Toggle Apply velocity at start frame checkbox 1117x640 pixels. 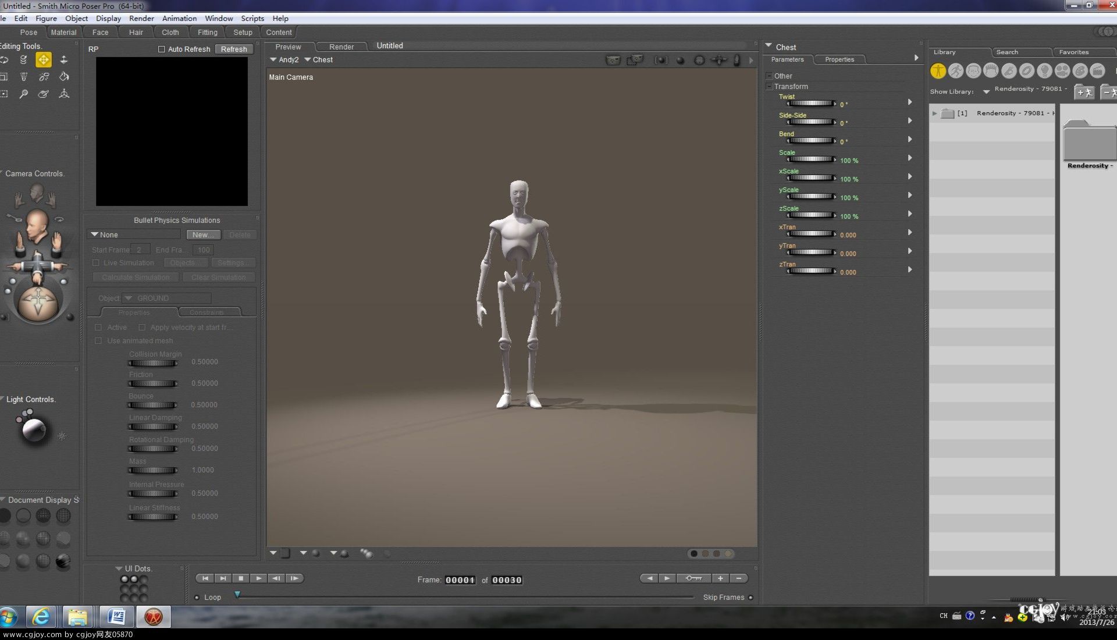142,328
